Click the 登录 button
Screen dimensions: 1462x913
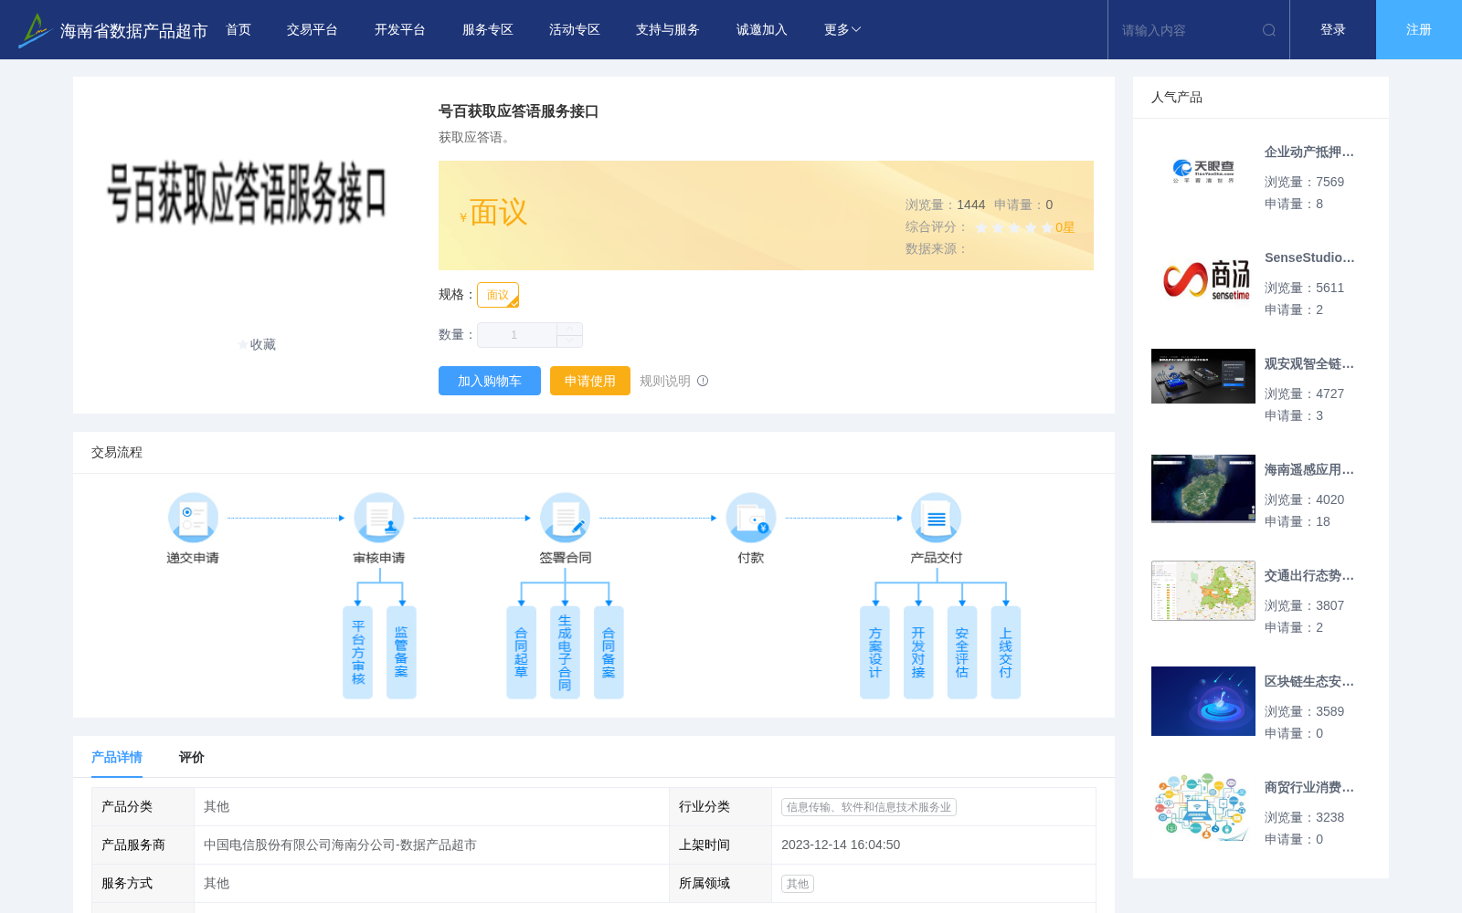(x=1333, y=30)
